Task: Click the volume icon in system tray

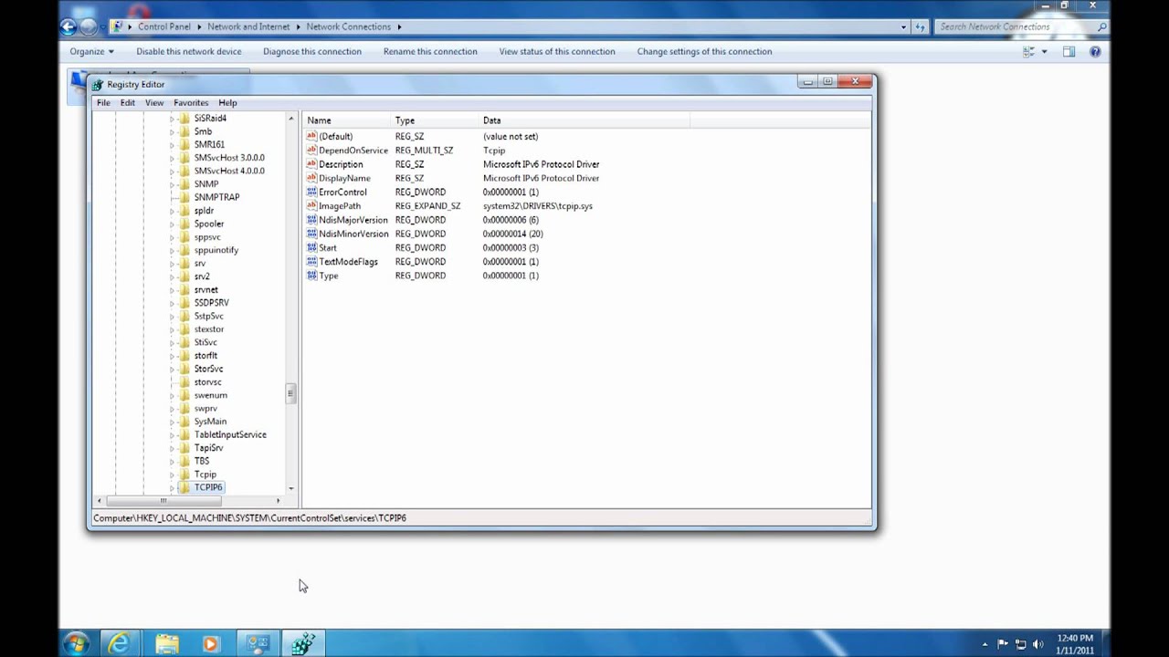Action: click(1038, 644)
